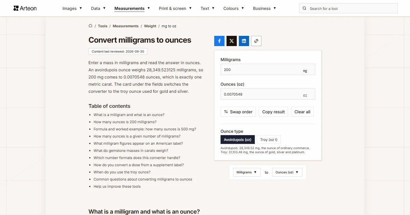Share page on LinkedIn
Image resolution: width=410 pixels, height=215 pixels.
coord(244,41)
